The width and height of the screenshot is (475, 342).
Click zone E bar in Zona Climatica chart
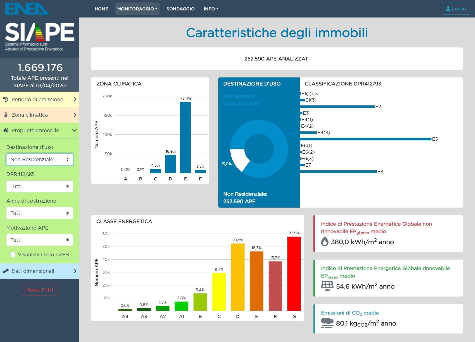(x=185, y=137)
